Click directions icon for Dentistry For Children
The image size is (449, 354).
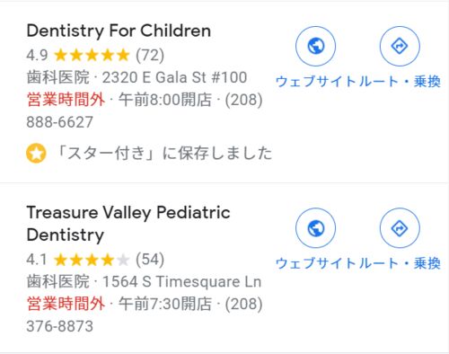400,46
